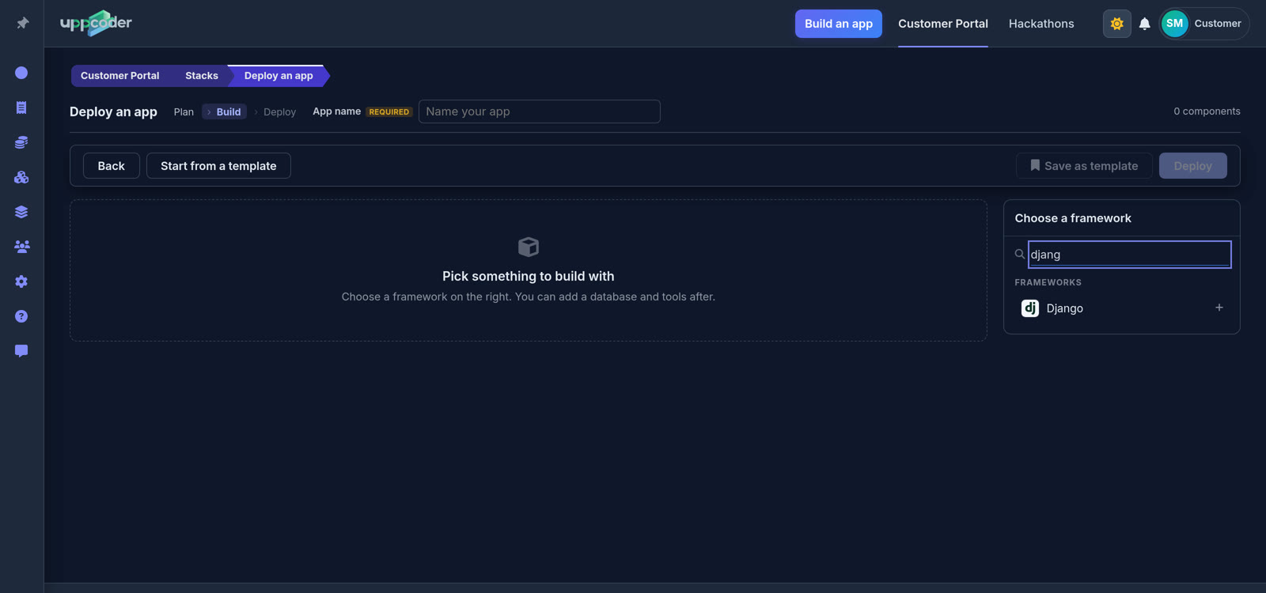The width and height of the screenshot is (1266, 593).
Task: Click the 'Pick something to build with' heading
Action: point(528,276)
